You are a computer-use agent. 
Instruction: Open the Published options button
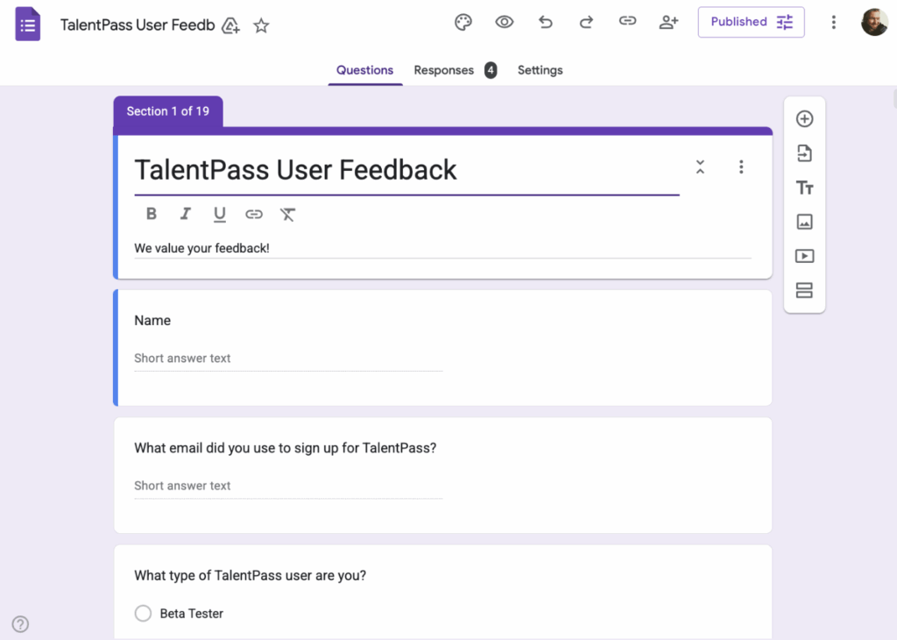751,22
